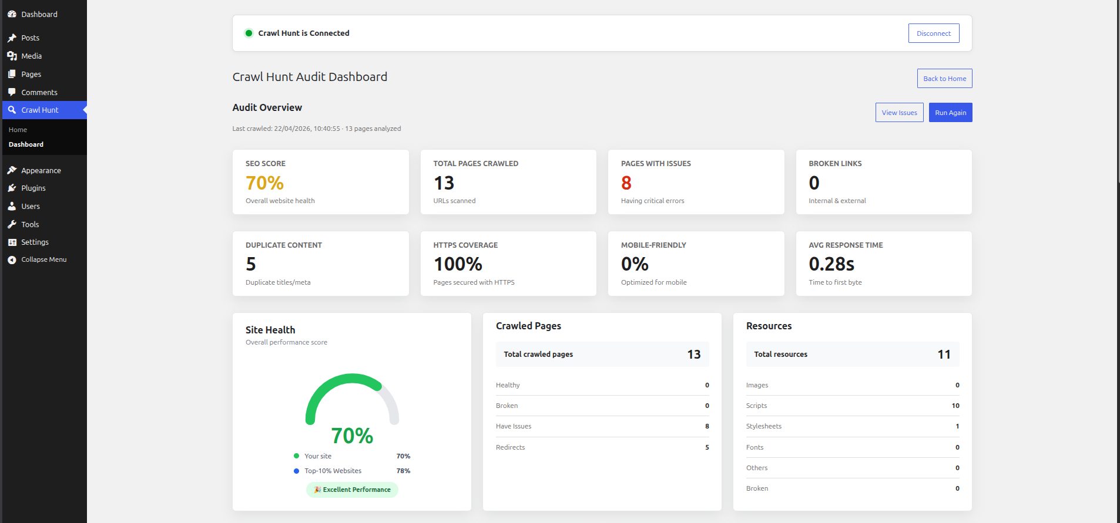Click the green connected status dot
Image resolution: width=1120 pixels, height=523 pixels.
(x=249, y=33)
